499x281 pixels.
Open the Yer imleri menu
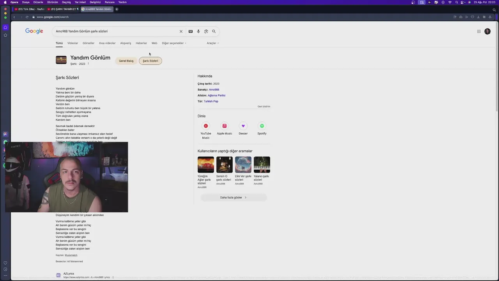pos(80,2)
